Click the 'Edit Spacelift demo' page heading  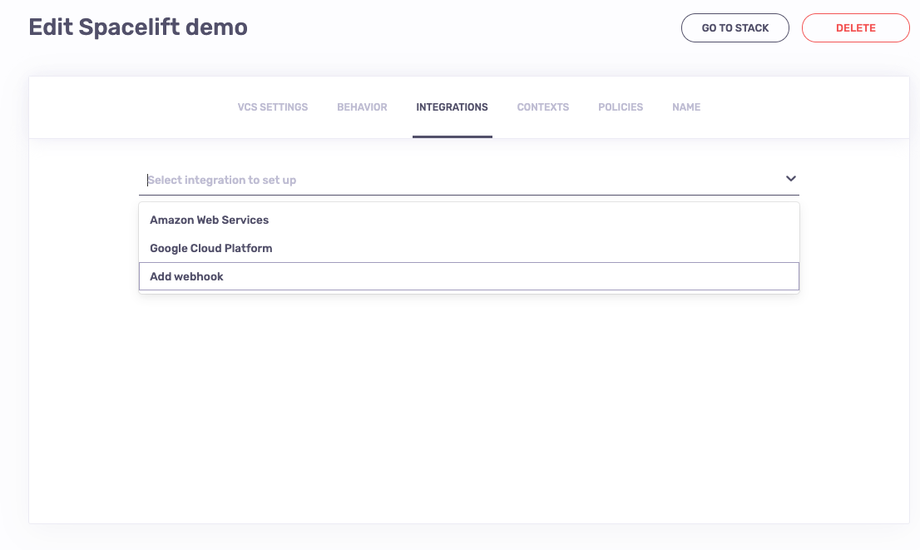point(138,27)
